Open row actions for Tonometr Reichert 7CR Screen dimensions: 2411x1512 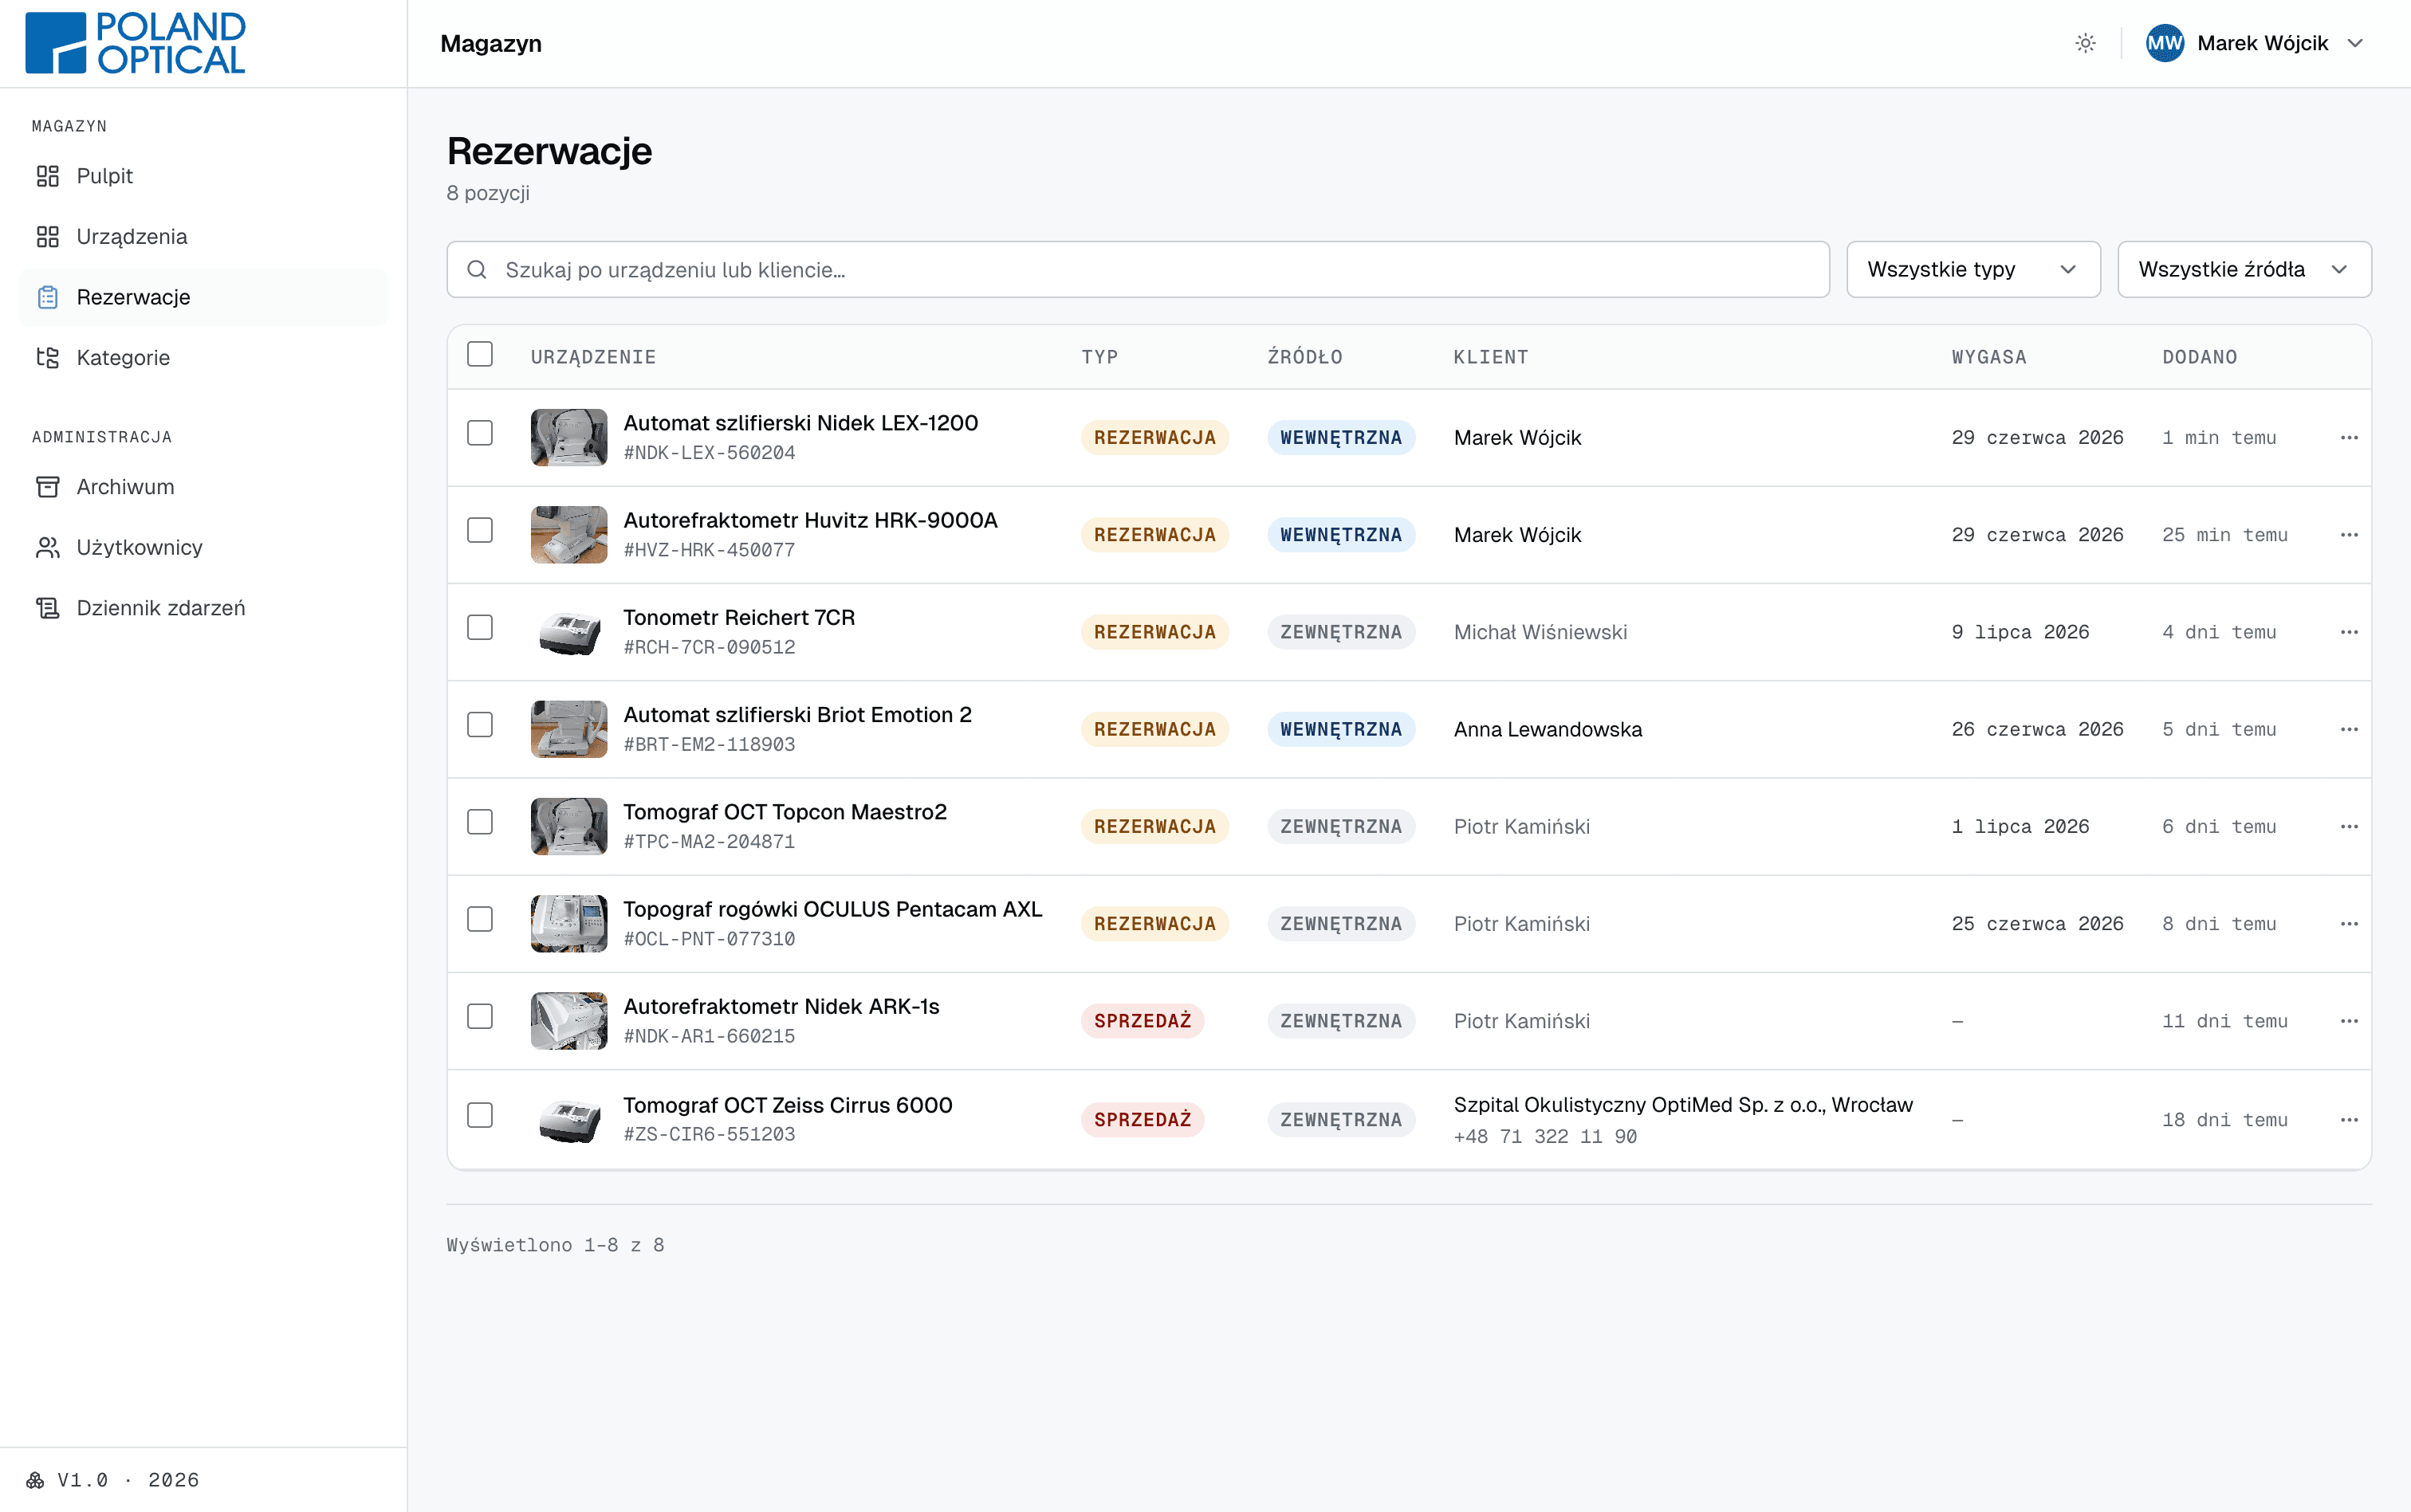tap(2349, 632)
